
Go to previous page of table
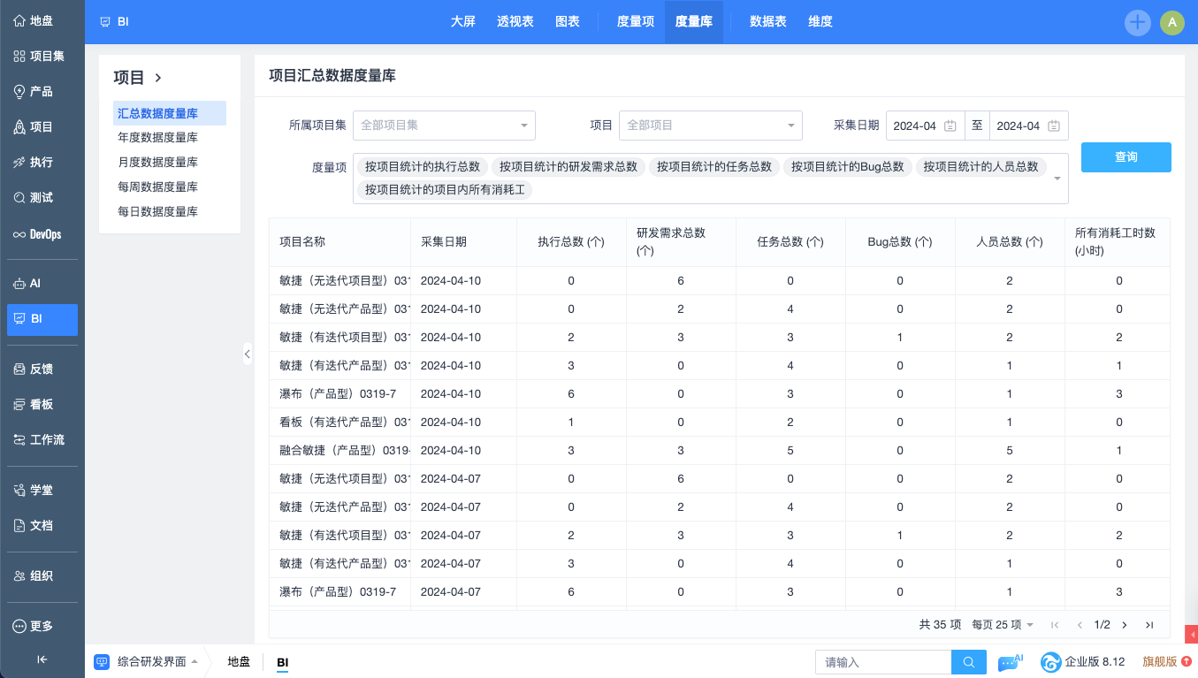click(1080, 625)
